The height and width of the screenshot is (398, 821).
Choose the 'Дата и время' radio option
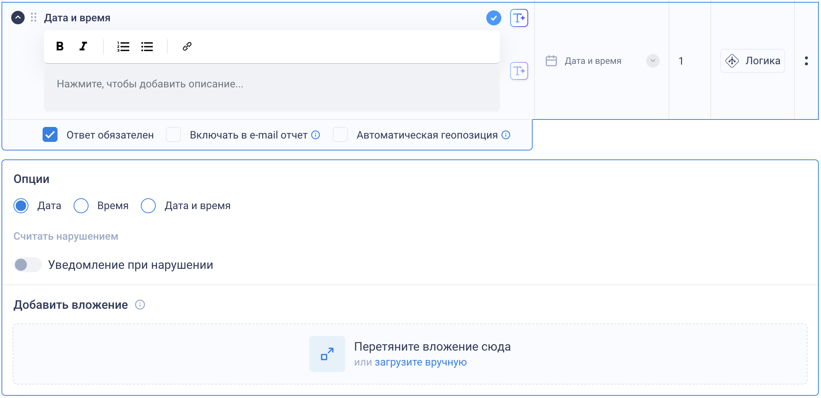pyautogui.click(x=148, y=206)
